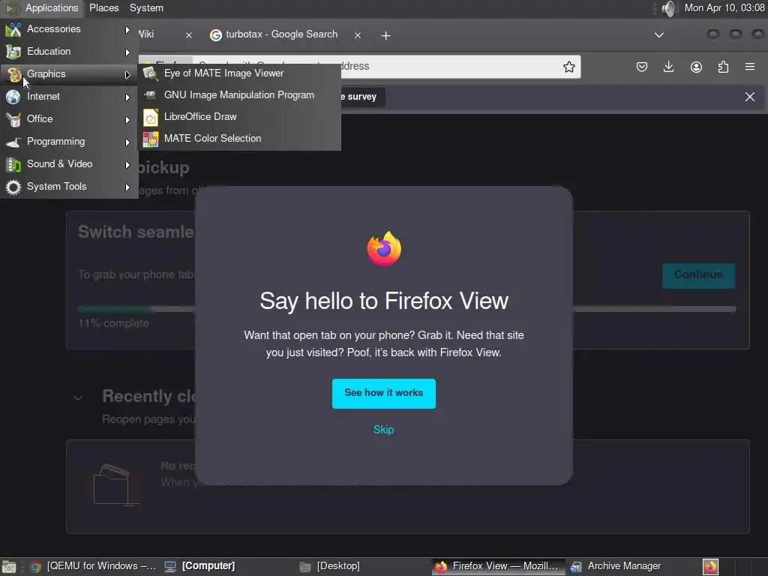Image resolution: width=768 pixels, height=576 pixels.
Task: Open the Internet category
Action: pyautogui.click(x=69, y=97)
